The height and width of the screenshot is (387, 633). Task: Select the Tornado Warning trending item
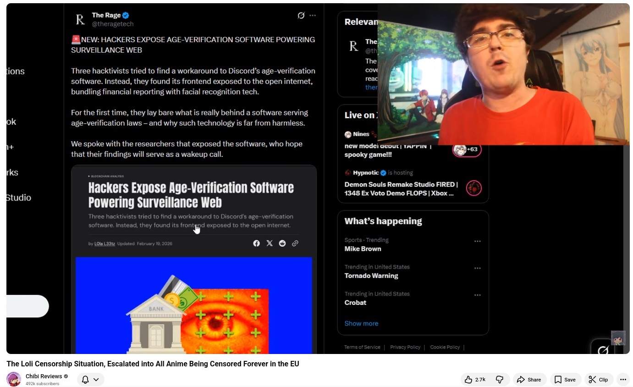[x=371, y=276]
